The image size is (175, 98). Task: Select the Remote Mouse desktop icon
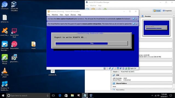[5, 59]
